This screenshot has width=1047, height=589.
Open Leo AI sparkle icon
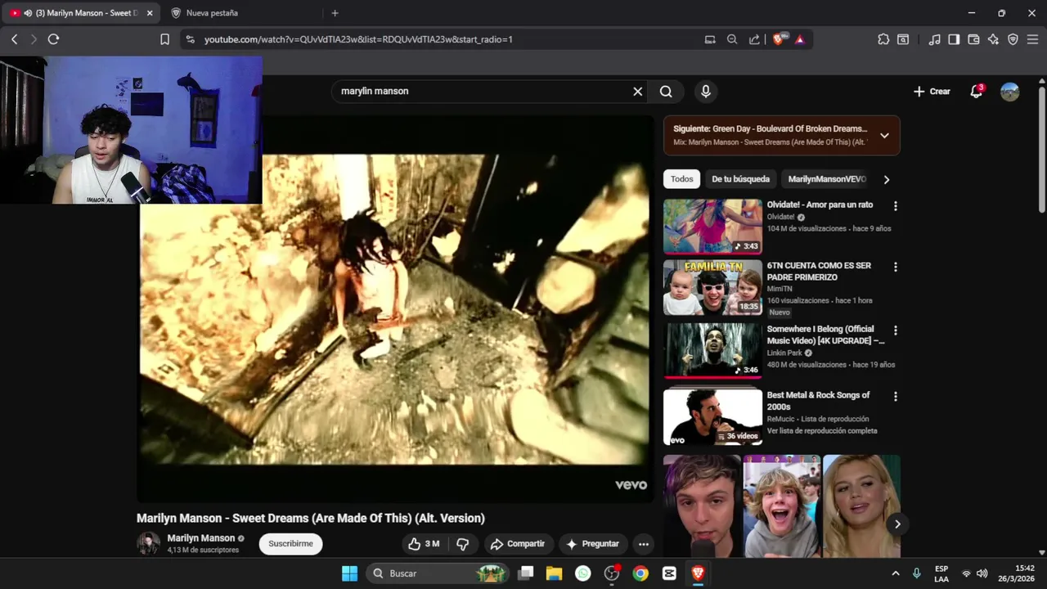tap(993, 39)
